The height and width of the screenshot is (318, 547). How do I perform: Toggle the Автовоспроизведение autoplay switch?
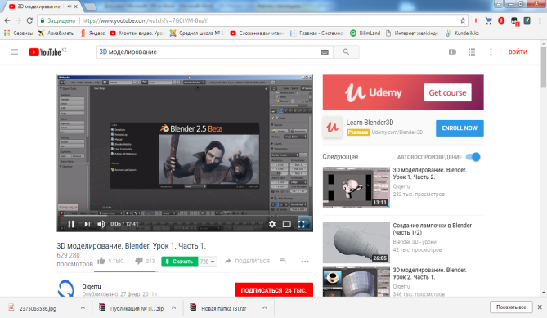click(x=473, y=157)
